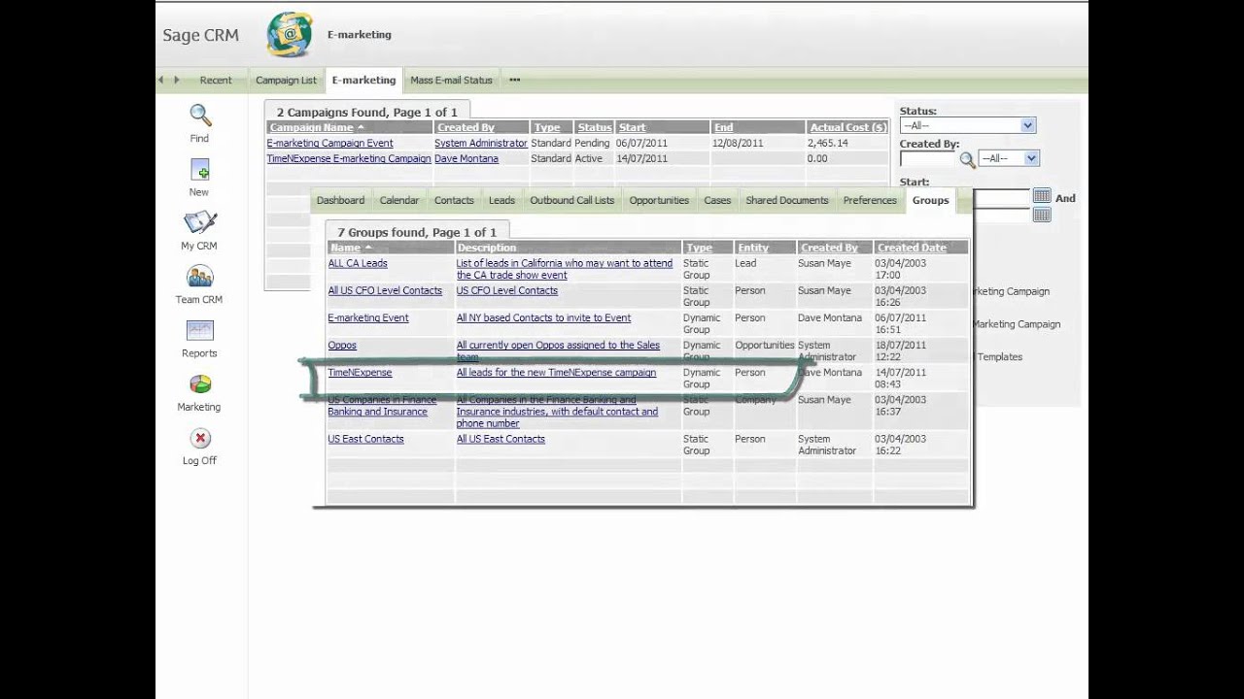Click the E-marketing globe logo icon
1244x699 pixels.
[290, 35]
